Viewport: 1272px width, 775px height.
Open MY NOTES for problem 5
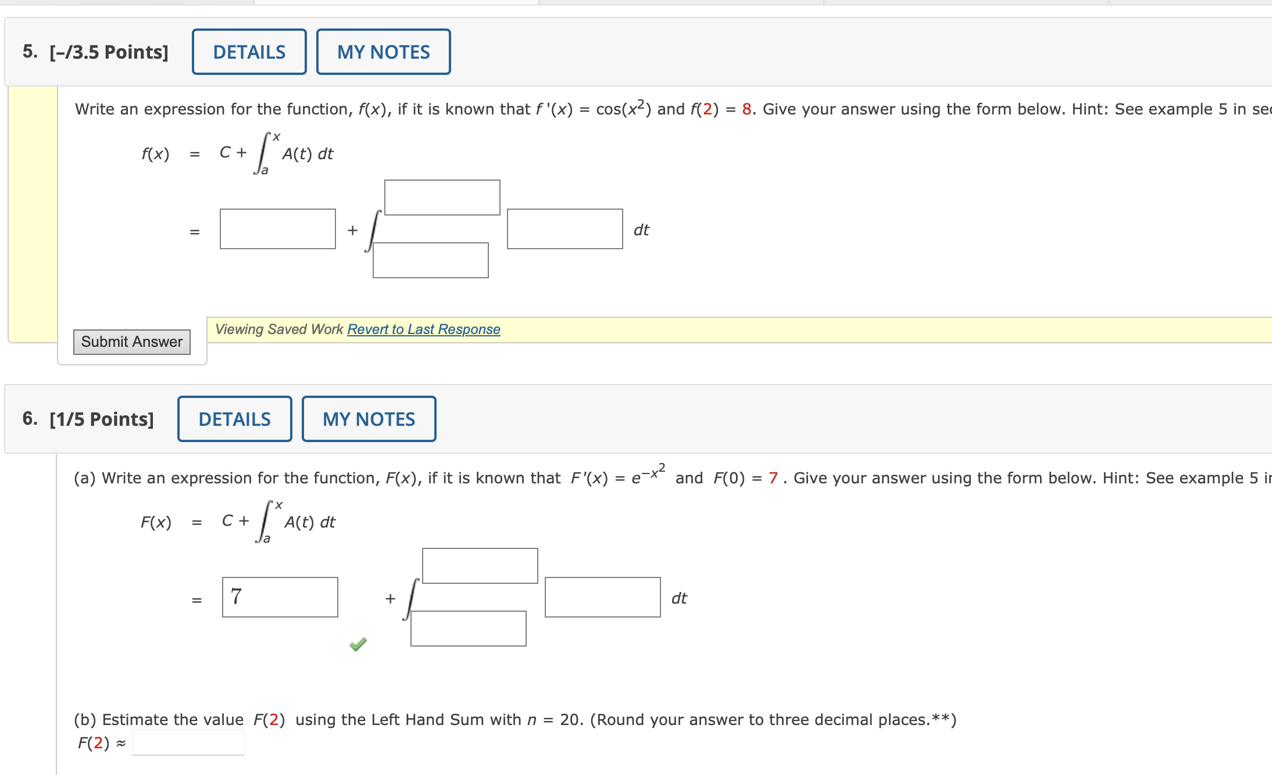click(x=383, y=52)
